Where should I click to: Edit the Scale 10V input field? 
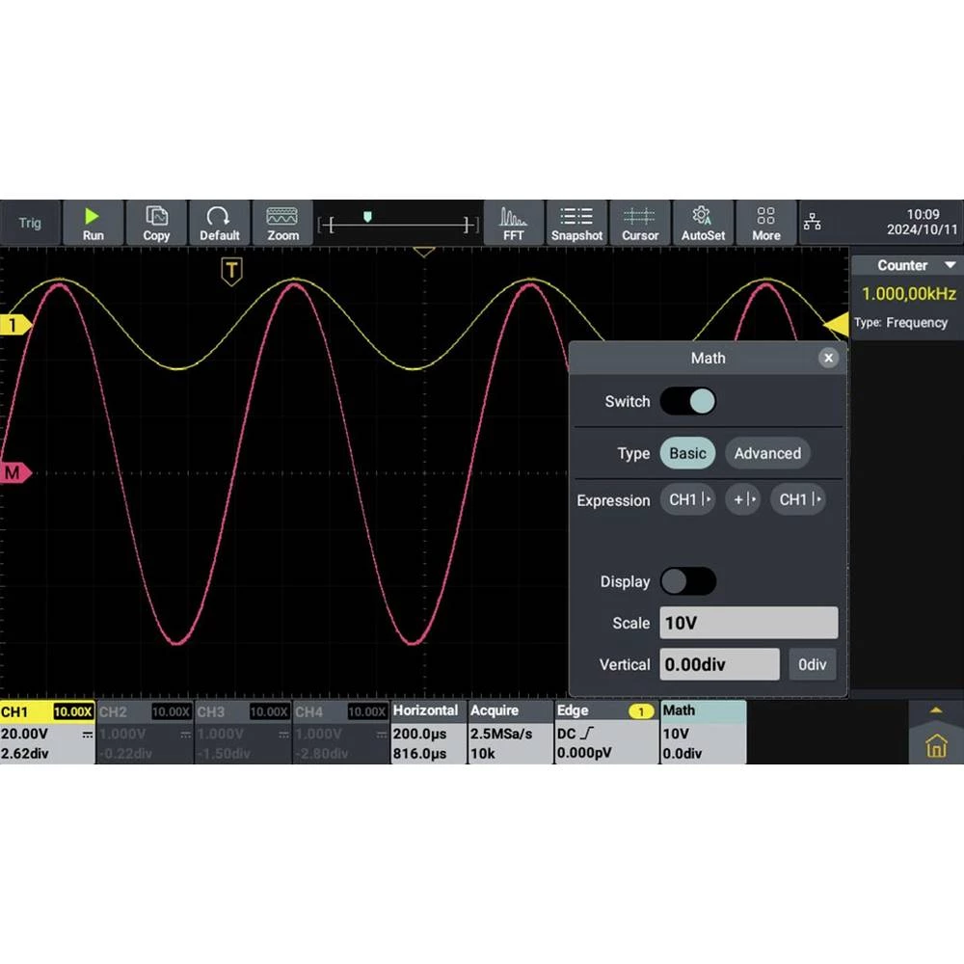pos(748,623)
